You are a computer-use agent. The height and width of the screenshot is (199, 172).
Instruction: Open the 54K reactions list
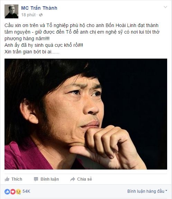(x=26, y=191)
